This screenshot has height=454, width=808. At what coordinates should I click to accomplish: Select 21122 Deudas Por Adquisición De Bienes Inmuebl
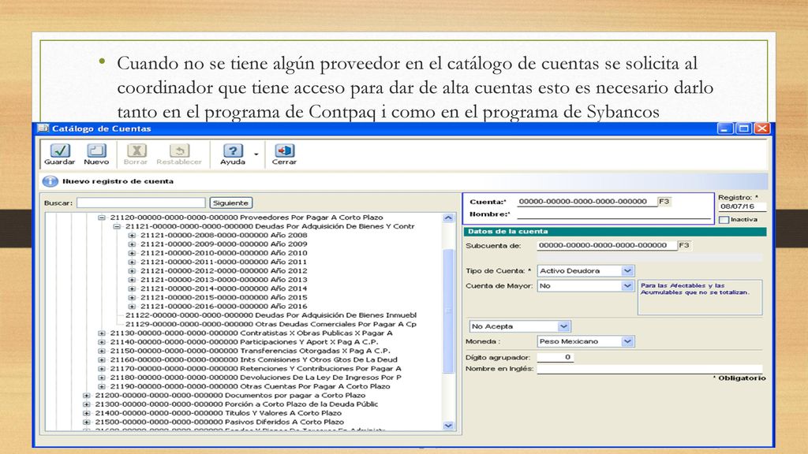(x=271, y=315)
